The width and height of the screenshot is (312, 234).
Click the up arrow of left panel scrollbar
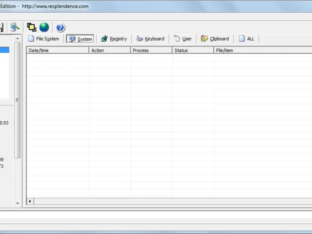click(x=18, y=38)
